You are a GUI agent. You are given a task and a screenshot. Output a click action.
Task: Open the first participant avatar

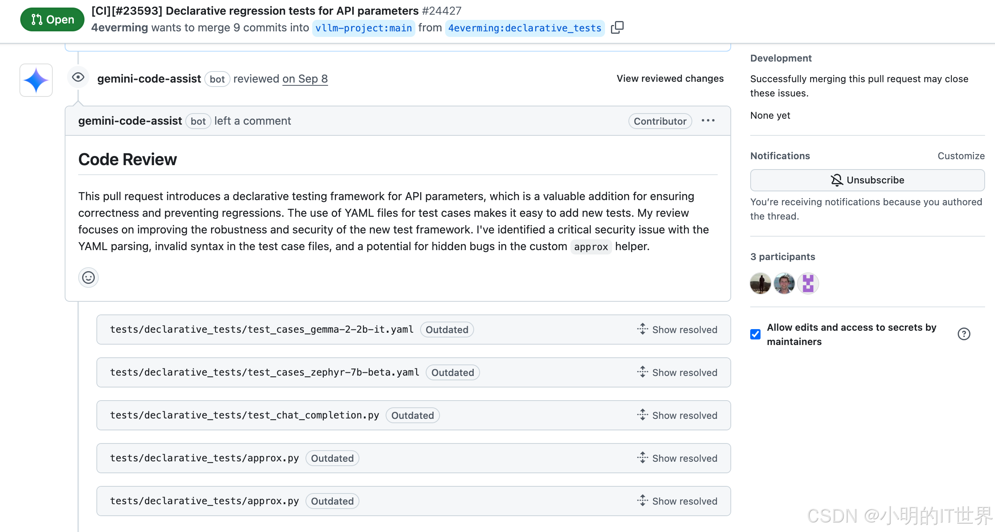point(760,283)
